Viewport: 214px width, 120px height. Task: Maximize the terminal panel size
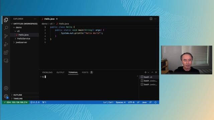click(x=152, y=72)
